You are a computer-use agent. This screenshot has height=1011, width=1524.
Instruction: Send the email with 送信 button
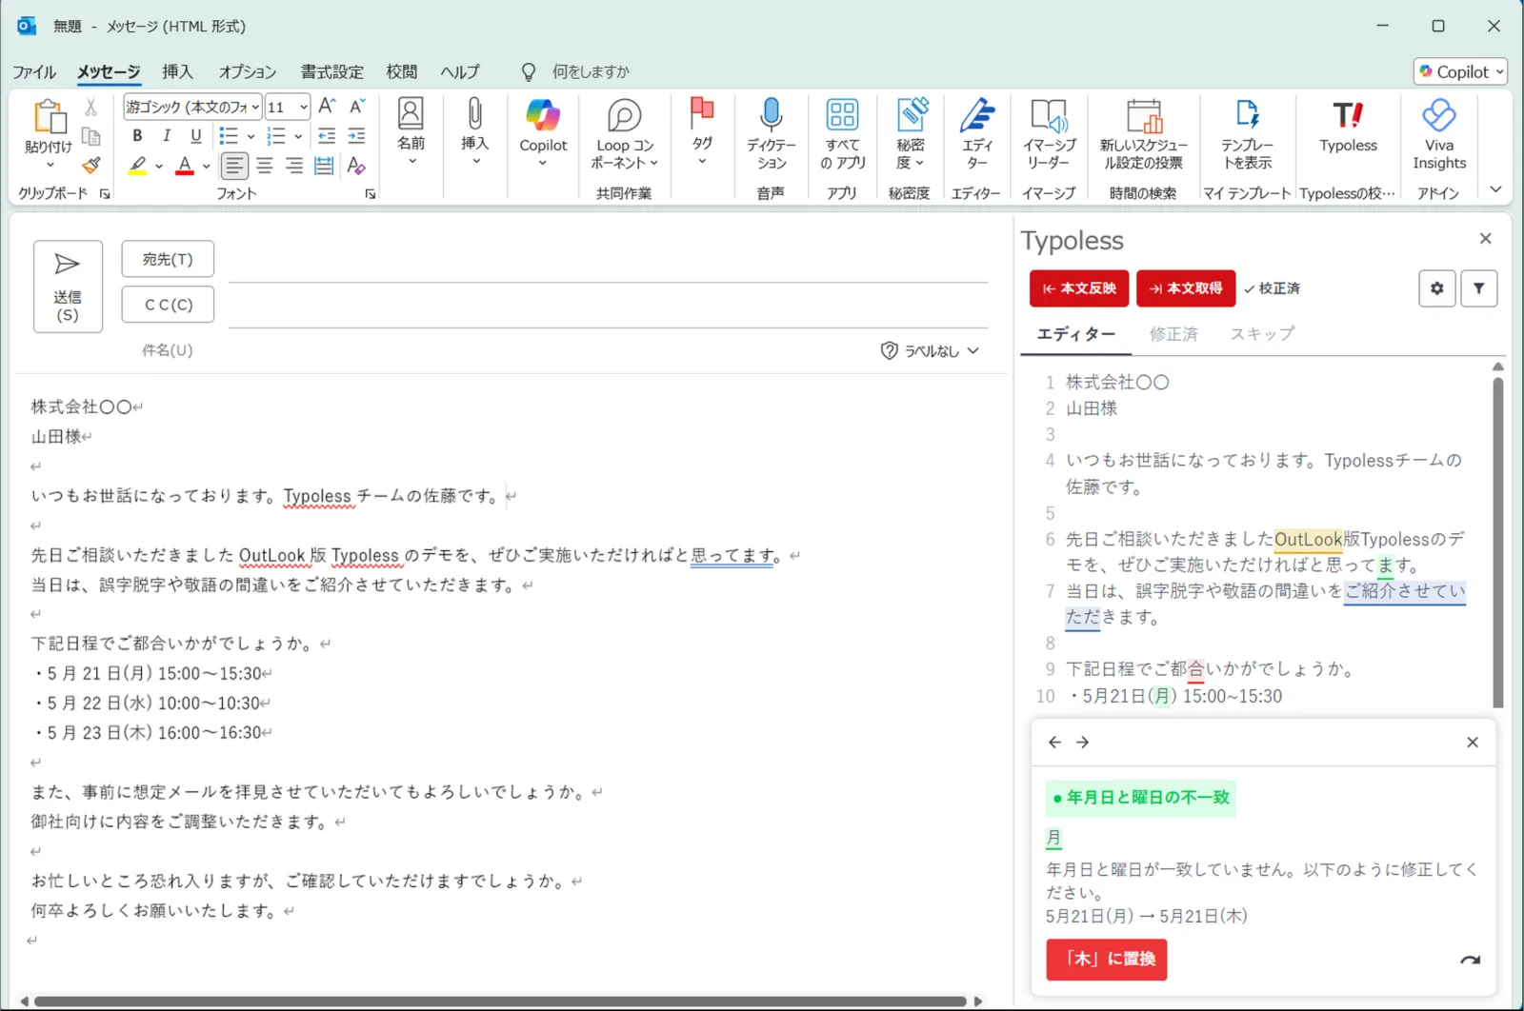coord(68,287)
